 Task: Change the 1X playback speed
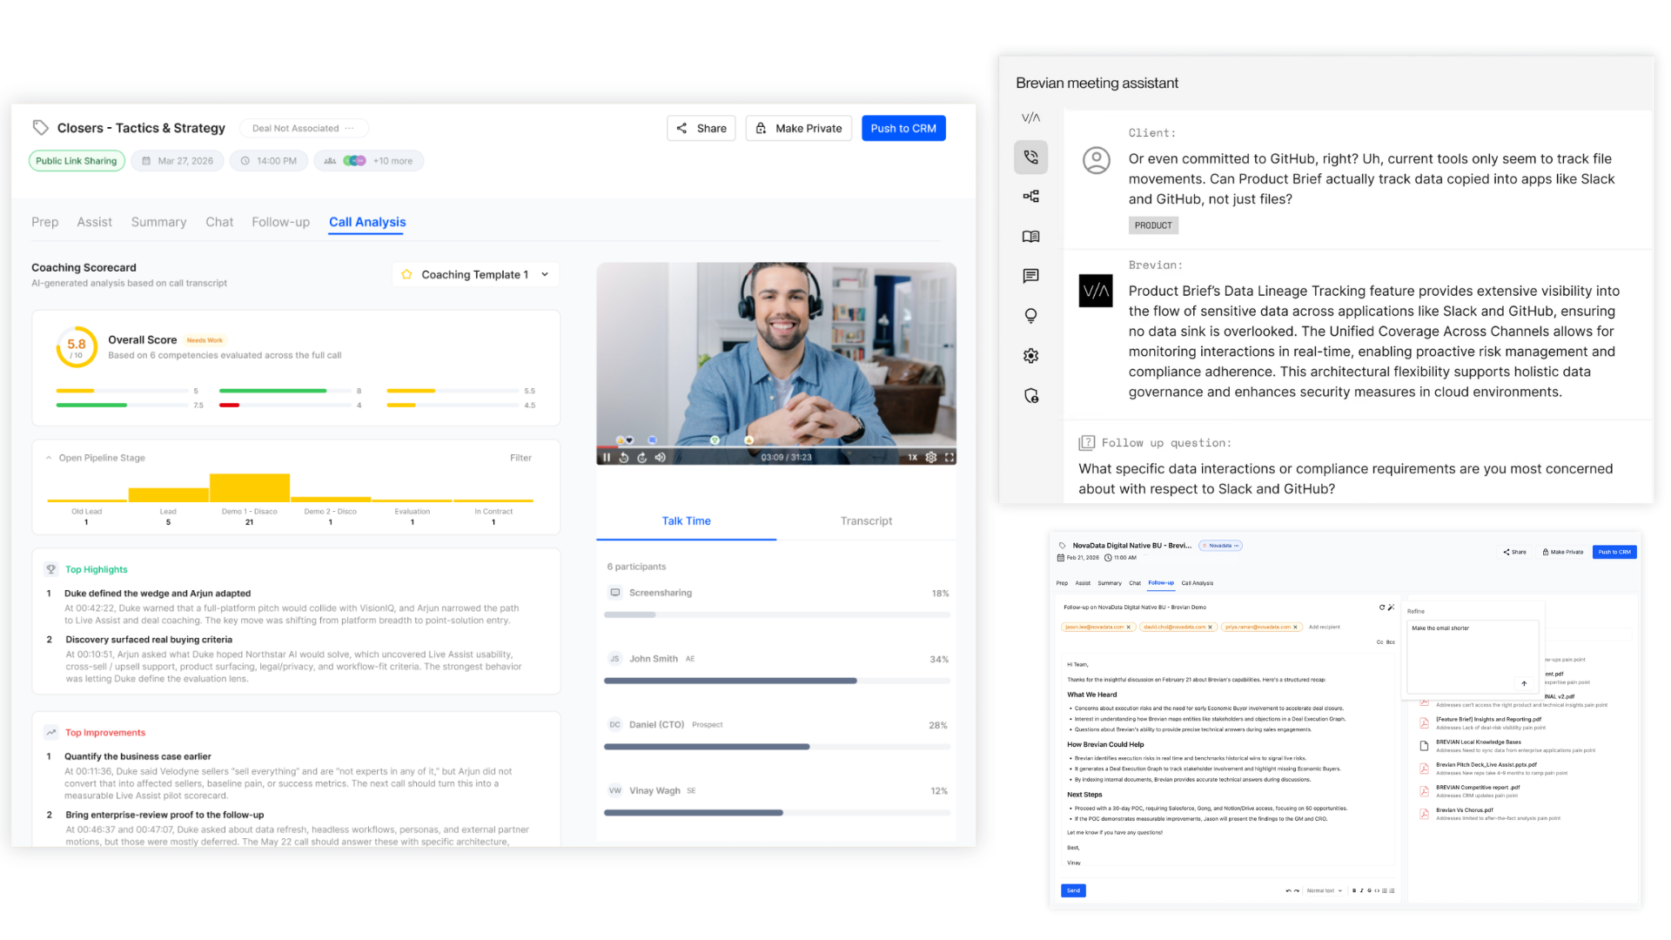tap(913, 457)
